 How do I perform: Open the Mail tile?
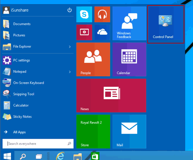click(129, 131)
